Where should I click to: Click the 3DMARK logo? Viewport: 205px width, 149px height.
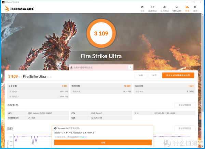point(19,9)
